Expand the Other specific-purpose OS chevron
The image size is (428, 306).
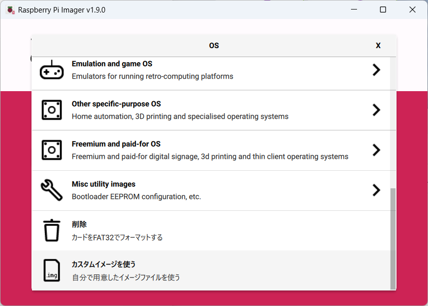point(376,110)
